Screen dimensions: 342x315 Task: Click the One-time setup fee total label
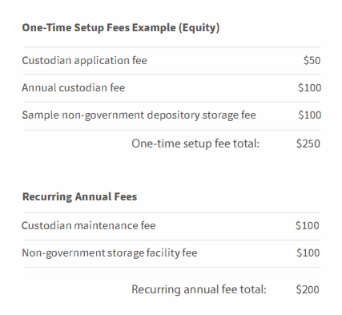coord(195,143)
